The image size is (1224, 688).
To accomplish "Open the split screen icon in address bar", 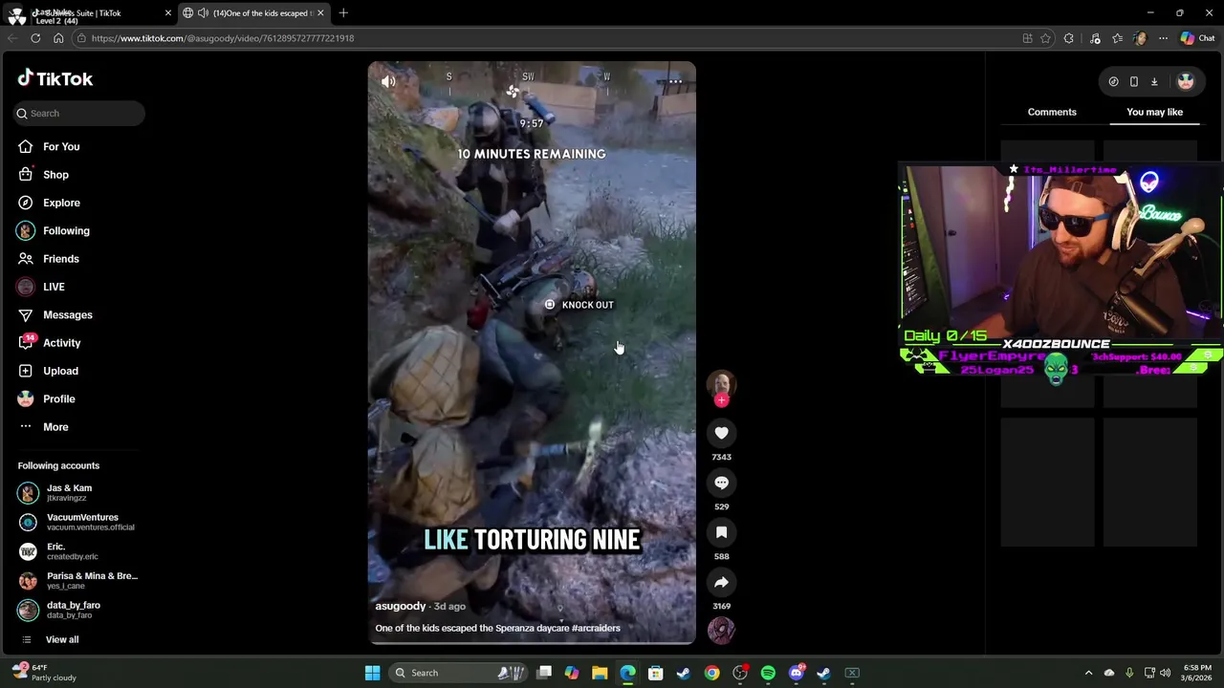I will tap(1027, 38).
